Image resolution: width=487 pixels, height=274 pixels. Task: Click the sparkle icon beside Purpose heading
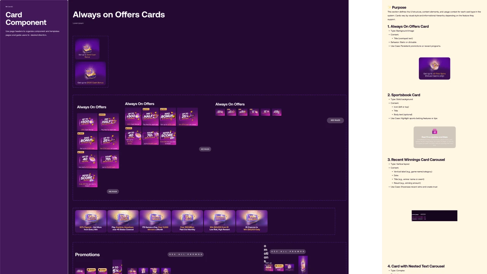(x=389, y=7)
